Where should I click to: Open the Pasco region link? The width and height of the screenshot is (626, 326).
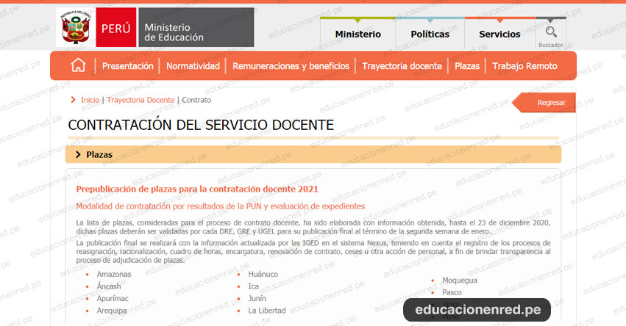coord(452,292)
